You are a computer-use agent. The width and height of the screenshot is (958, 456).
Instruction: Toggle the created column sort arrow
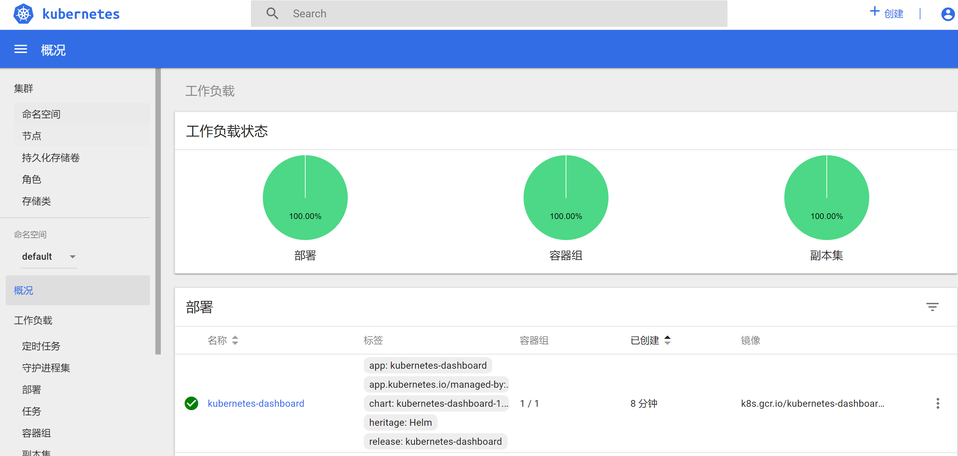point(667,340)
